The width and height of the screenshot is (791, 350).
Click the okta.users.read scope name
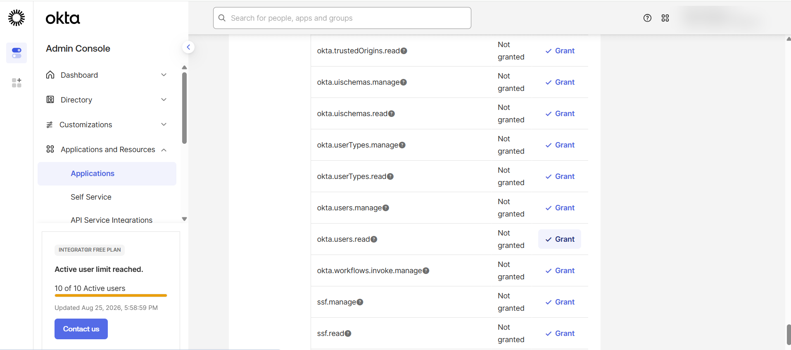(343, 239)
